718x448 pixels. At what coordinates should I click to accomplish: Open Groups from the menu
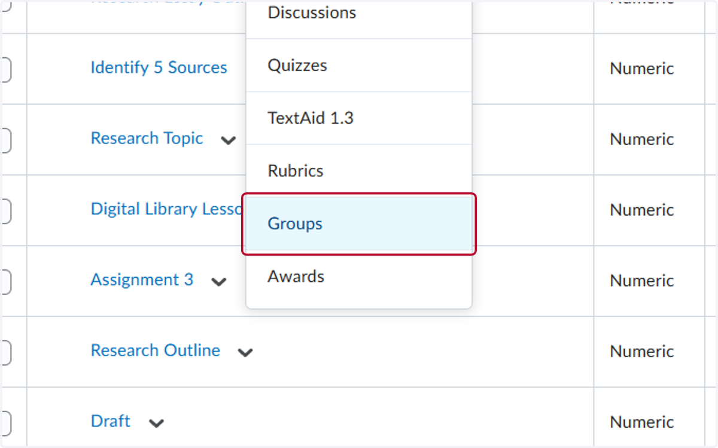point(359,224)
